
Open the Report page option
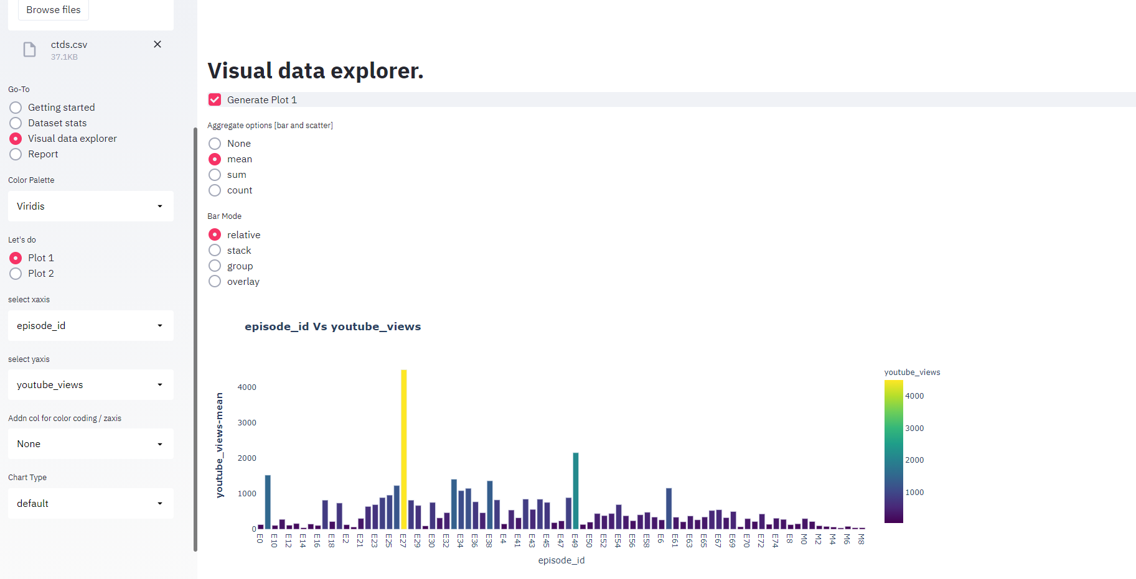pos(16,154)
